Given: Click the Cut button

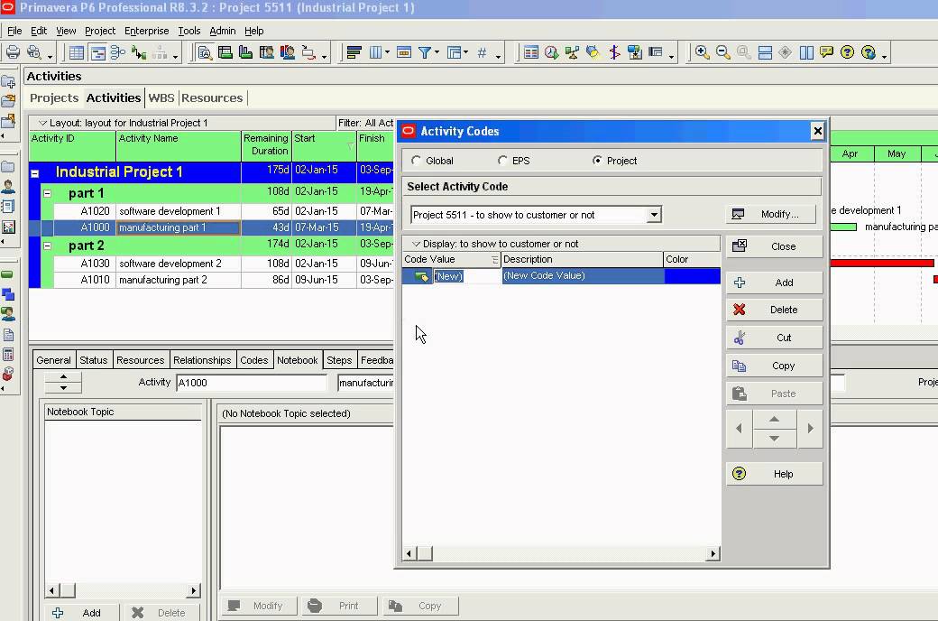Looking at the screenshot, I should click(x=774, y=338).
